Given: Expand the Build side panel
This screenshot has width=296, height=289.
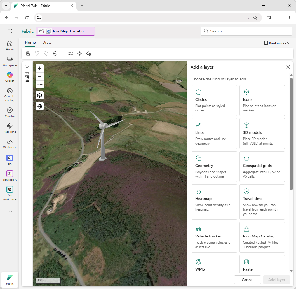Looking at the screenshot, I should click(x=27, y=67).
